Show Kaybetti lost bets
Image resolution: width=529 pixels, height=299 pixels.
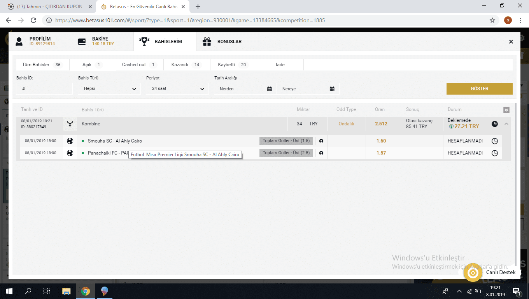[x=233, y=65]
